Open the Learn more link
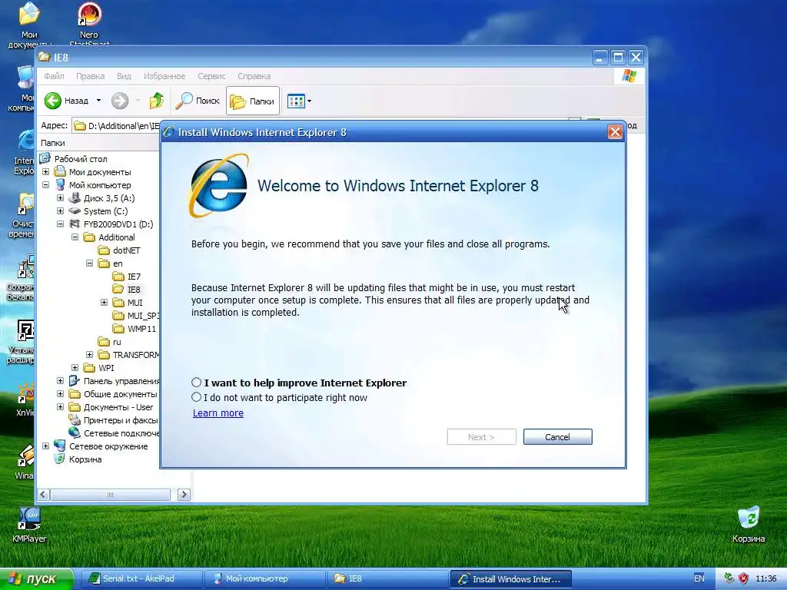787x590 pixels. pos(218,413)
